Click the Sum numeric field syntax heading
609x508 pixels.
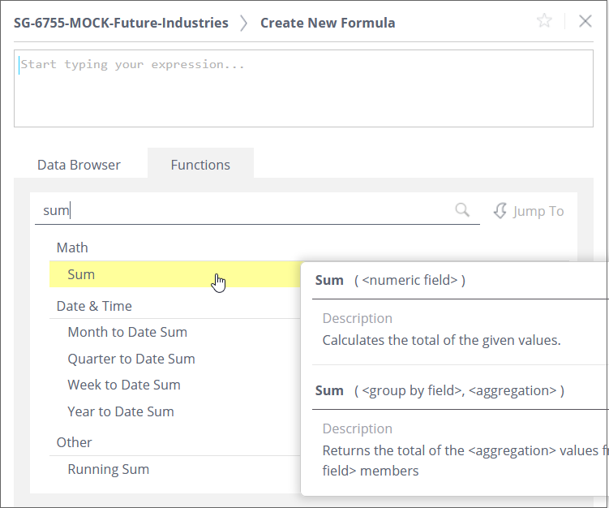pos(390,280)
